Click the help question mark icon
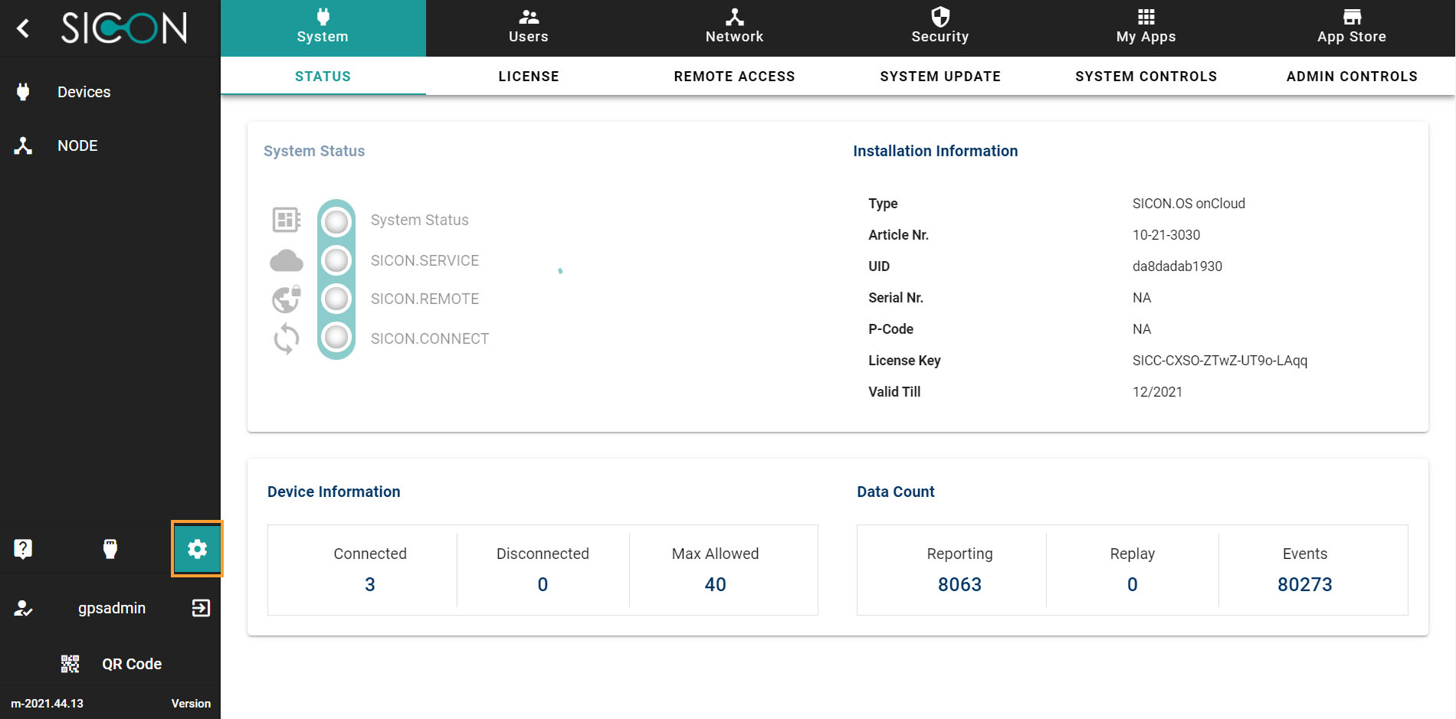 [x=23, y=548]
